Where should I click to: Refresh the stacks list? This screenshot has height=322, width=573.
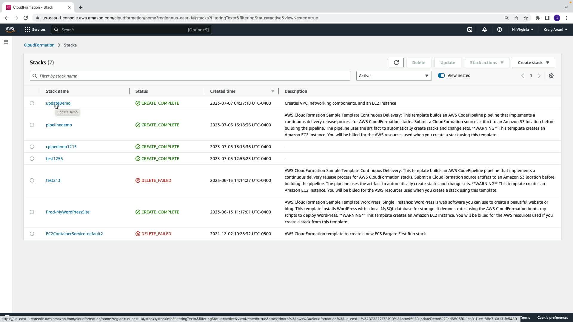click(396, 63)
